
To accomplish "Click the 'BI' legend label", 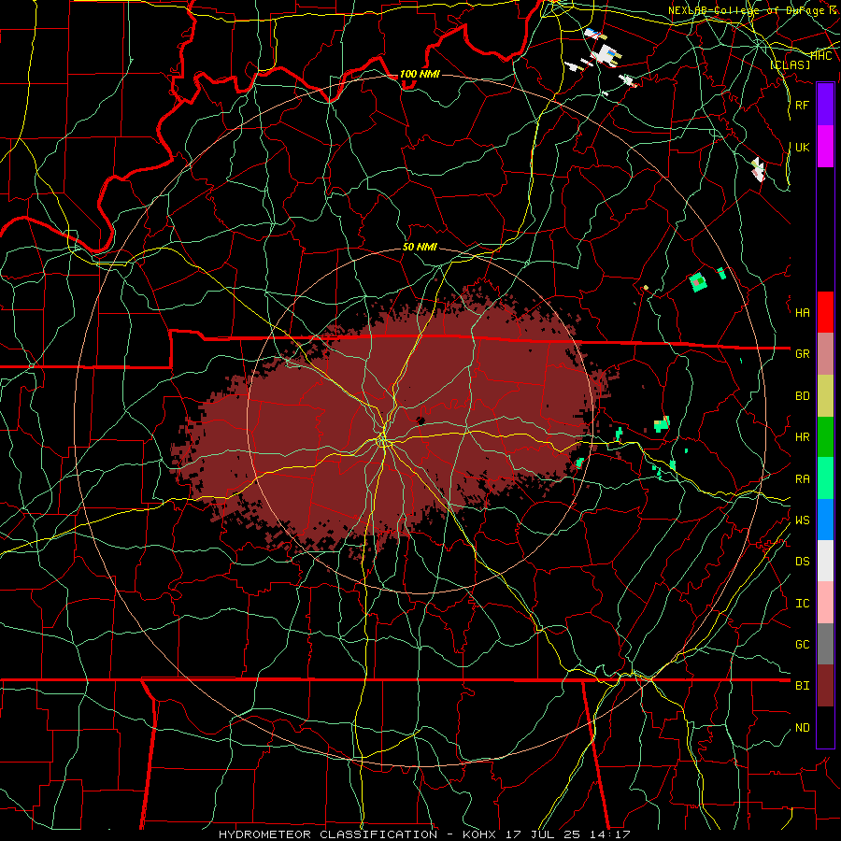I will click(x=802, y=686).
